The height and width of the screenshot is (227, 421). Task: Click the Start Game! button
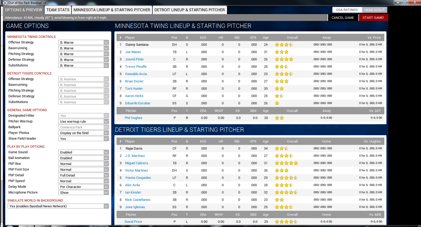coord(373,18)
